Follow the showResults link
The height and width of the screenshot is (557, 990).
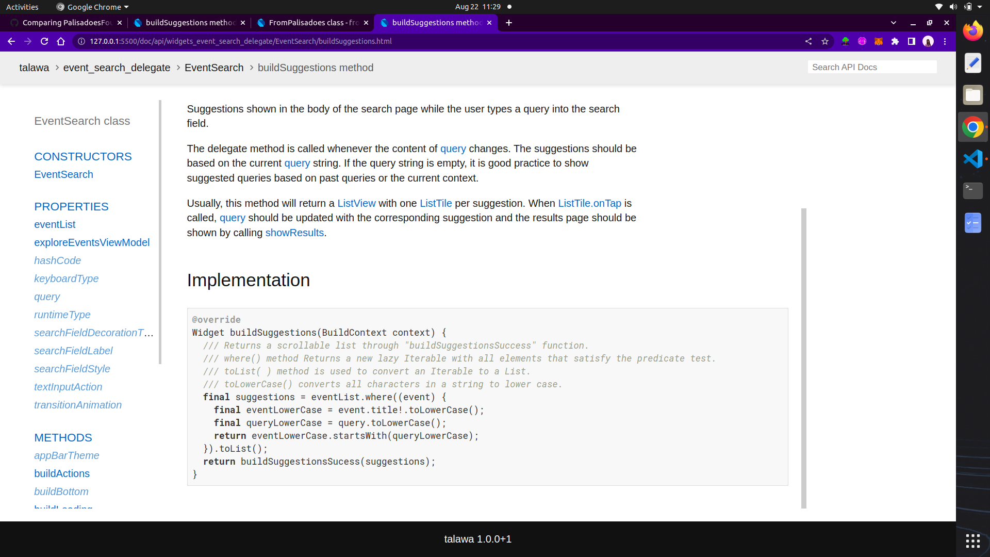(294, 233)
